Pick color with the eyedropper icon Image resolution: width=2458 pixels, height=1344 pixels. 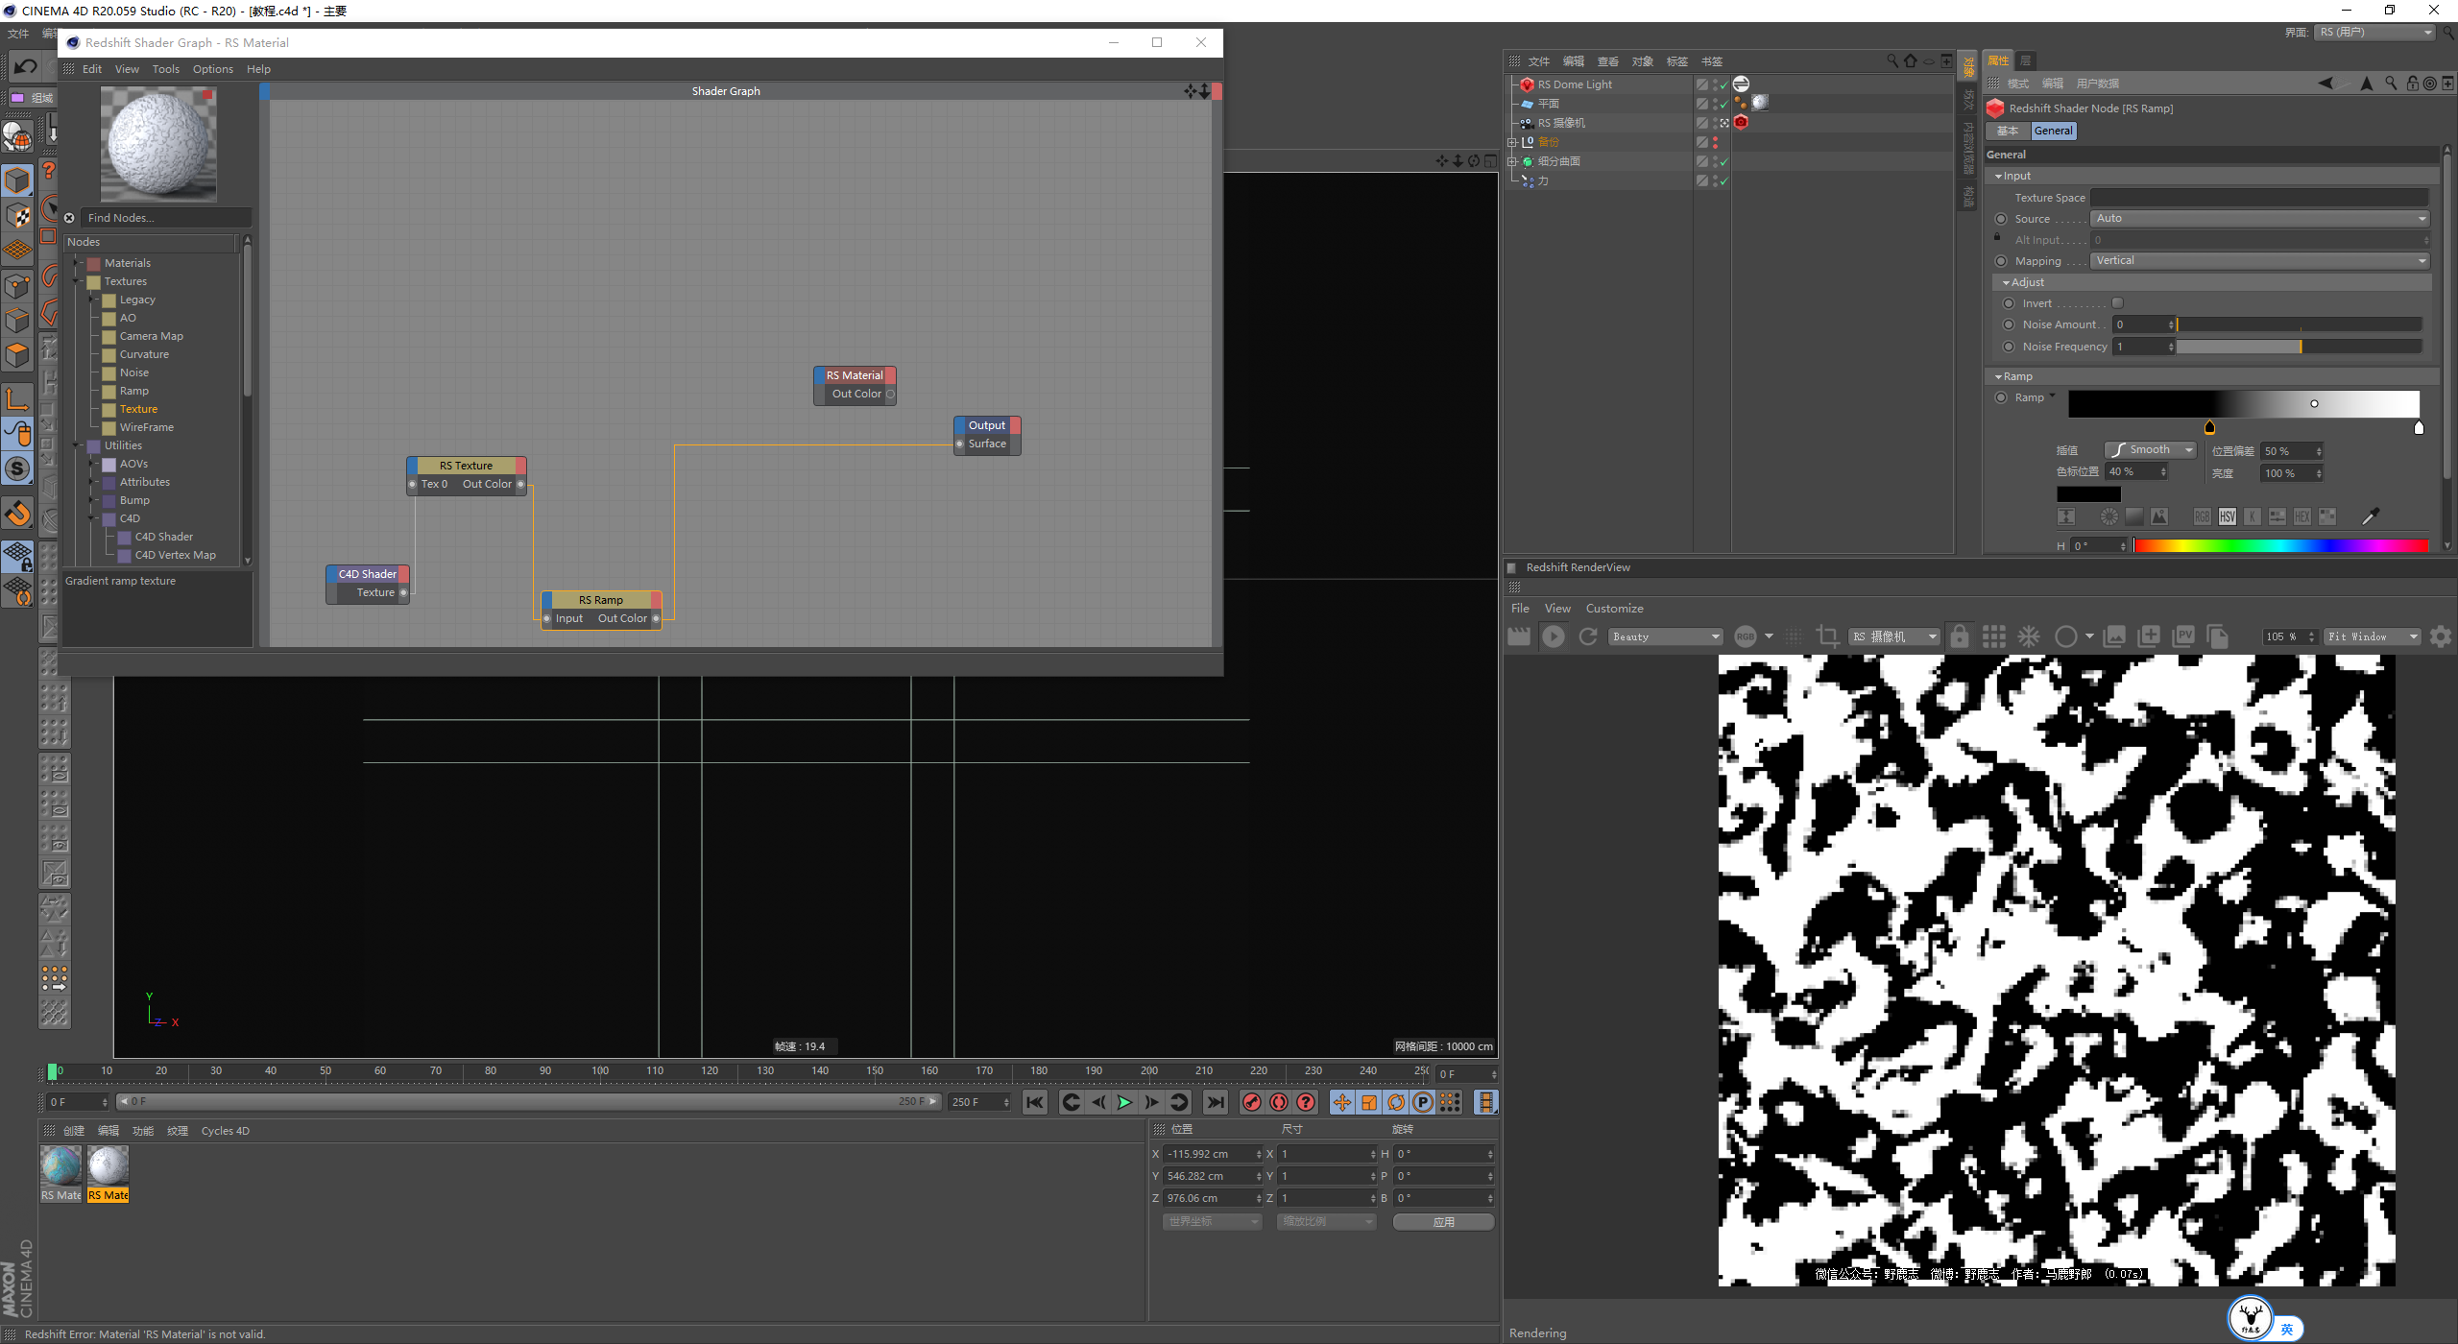click(x=2370, y=517)
